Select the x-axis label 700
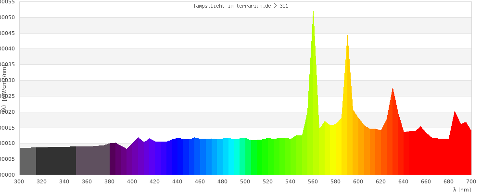Image resolution: width=481 pixels, height=192 pixels. [470, 181]
